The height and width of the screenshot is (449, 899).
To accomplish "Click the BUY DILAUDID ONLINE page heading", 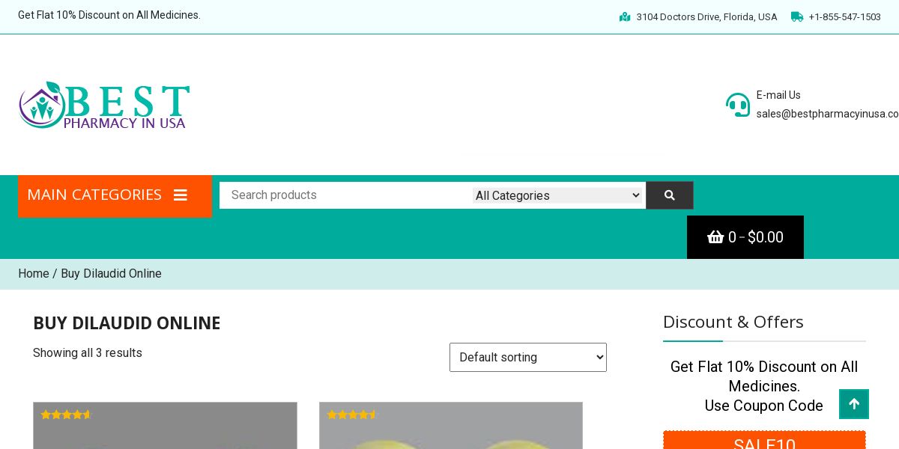I will tap(127, 323).
